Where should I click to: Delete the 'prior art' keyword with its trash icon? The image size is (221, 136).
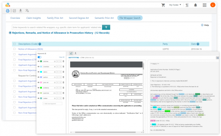(x=63, y=82)
